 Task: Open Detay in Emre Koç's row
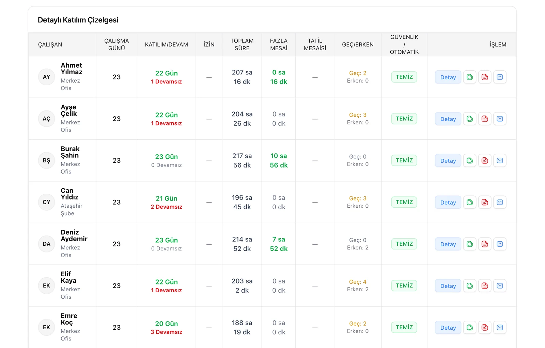pos(448,328)
